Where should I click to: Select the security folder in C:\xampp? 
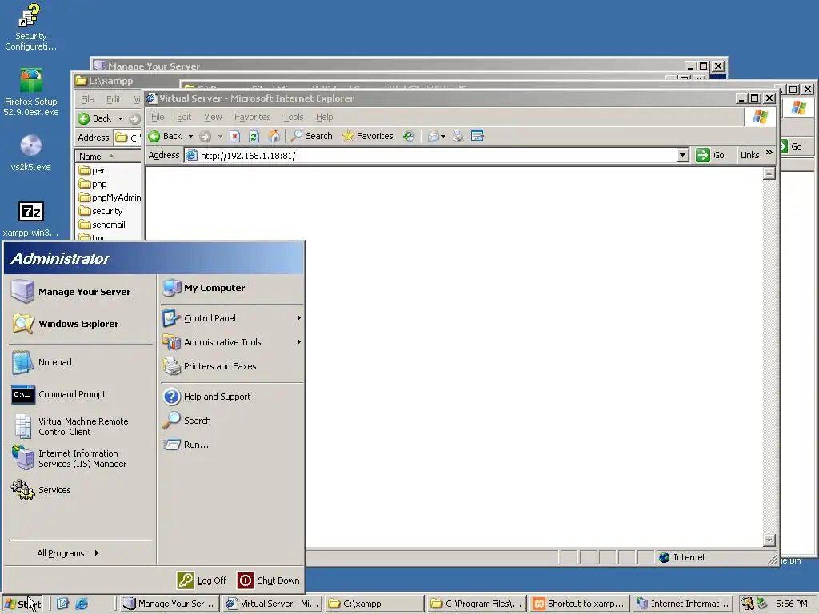pos(101,211)
